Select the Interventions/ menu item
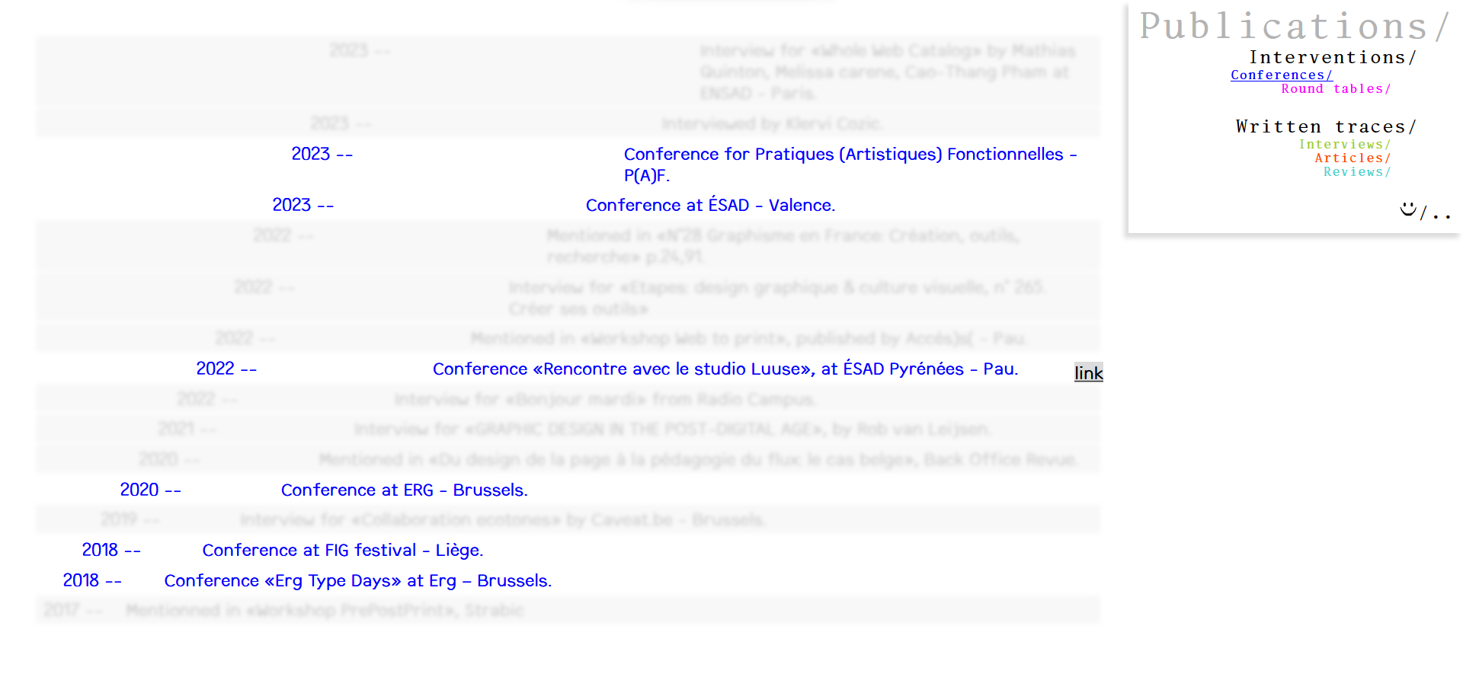The width and height of the screenshot is (1463, 693). pyautogui.click(x=1332, y=58)
